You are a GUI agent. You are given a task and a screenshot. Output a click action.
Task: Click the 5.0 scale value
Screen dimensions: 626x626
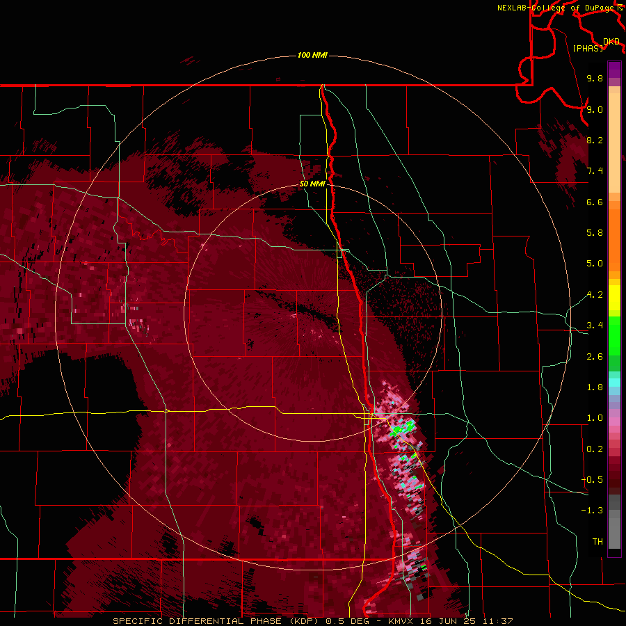[595, 264]
